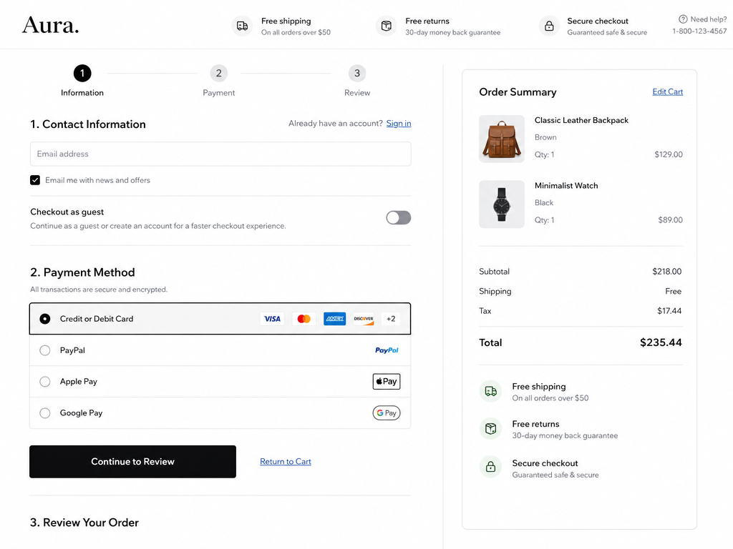Click the header secure checkout lock icon

coord(549,26)
